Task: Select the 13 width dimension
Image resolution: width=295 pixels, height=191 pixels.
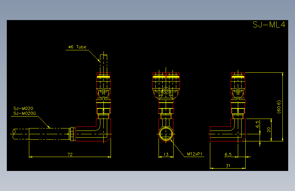Action: point(166,154)
